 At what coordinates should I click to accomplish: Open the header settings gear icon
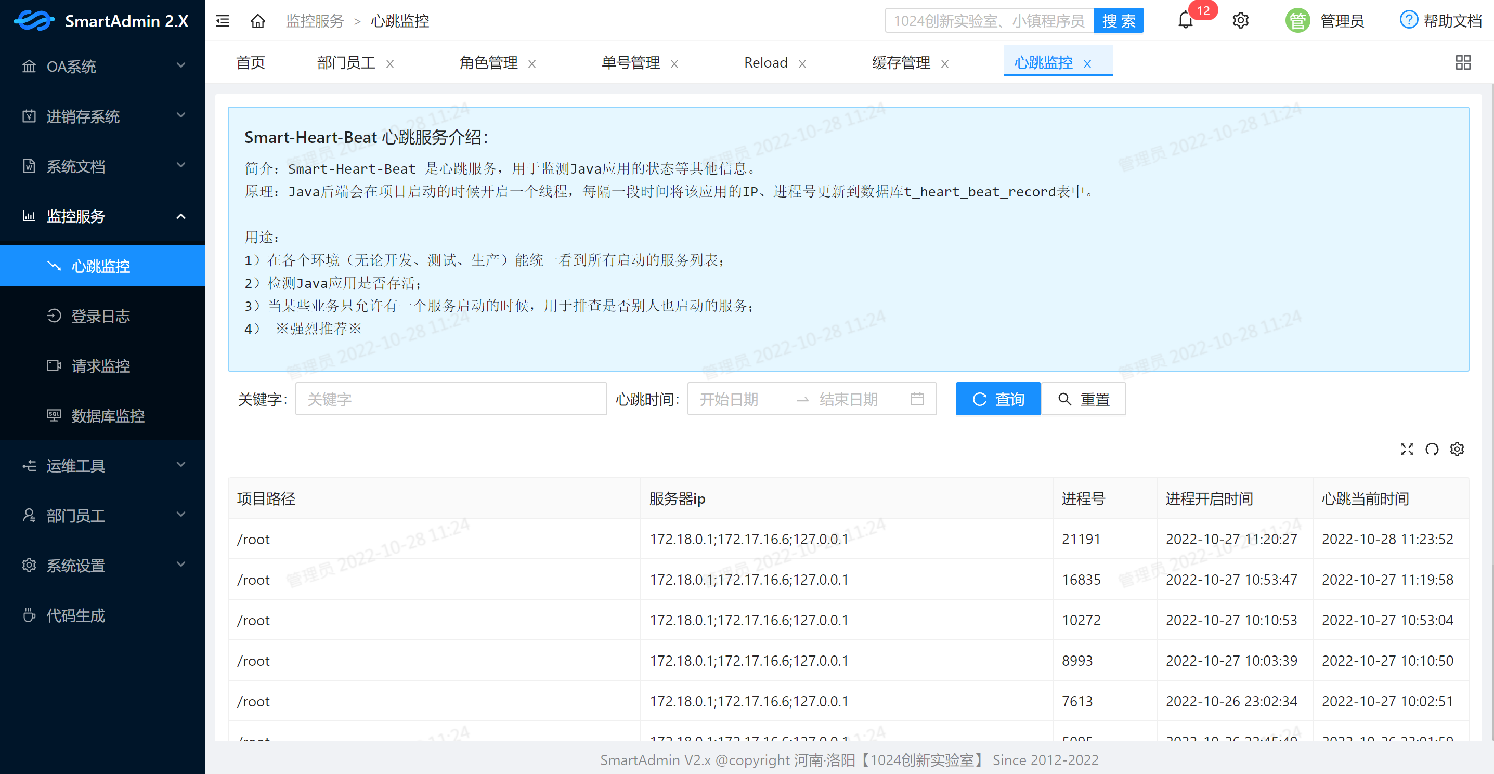[1241, 21]
